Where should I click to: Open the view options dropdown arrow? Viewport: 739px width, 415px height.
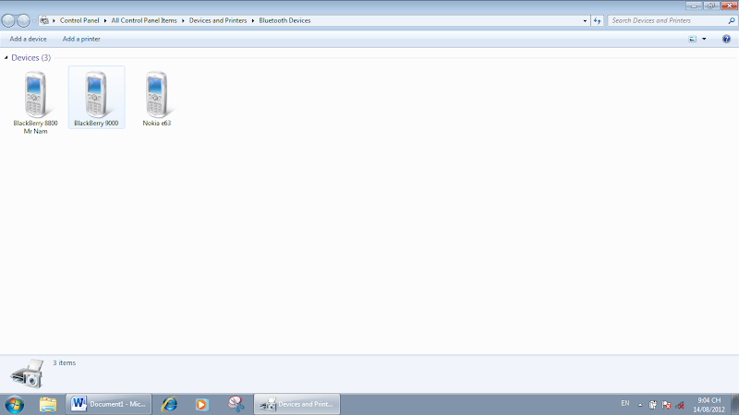pos(704,39)
